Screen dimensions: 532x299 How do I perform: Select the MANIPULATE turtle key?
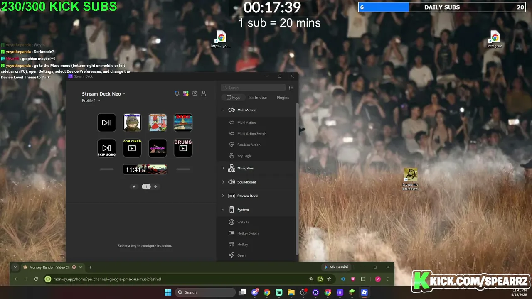pos(132,123)
